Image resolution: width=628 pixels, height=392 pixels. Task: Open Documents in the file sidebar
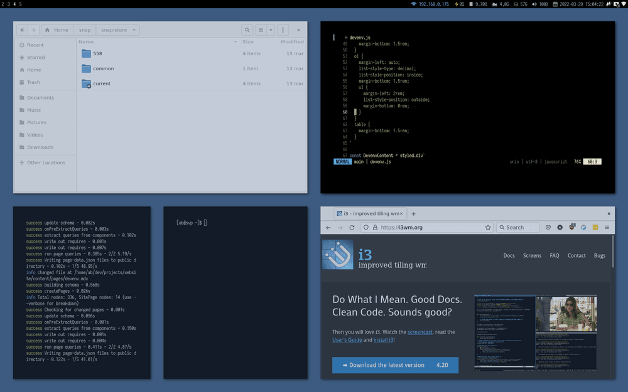pos(45,98)
